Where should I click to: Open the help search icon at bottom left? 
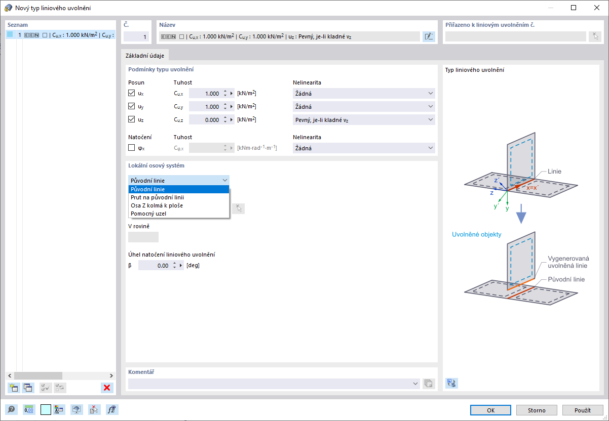[x=11, y=409]
